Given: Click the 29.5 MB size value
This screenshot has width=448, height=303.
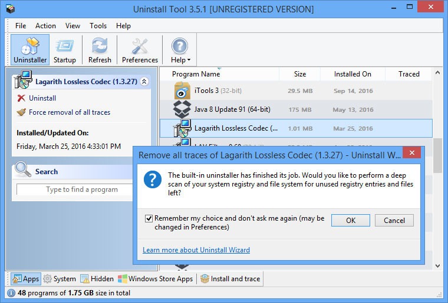Looking at the screenshot, I should [300, 91].
